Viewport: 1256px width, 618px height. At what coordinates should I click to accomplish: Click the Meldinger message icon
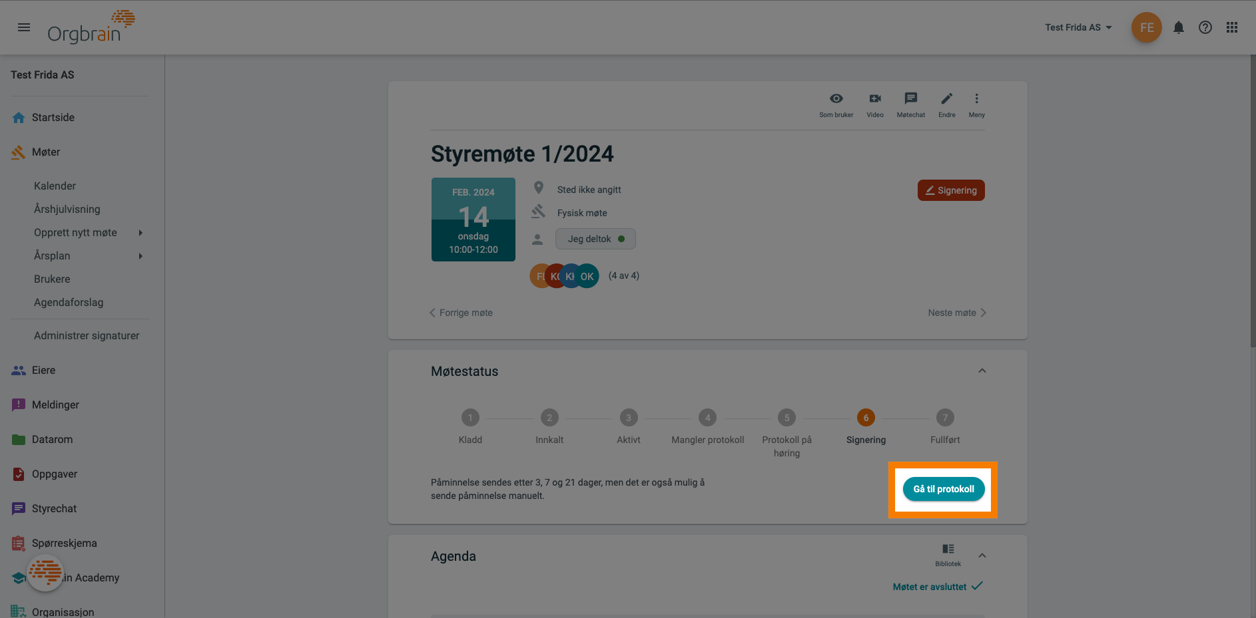pyautogui.click(x=19, y=404)
